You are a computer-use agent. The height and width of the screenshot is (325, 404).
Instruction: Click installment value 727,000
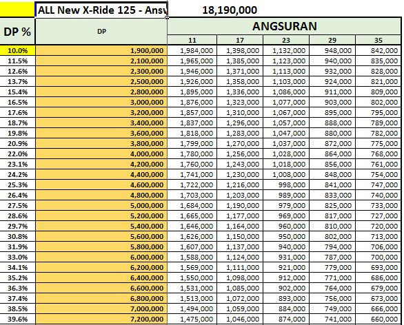378,216
